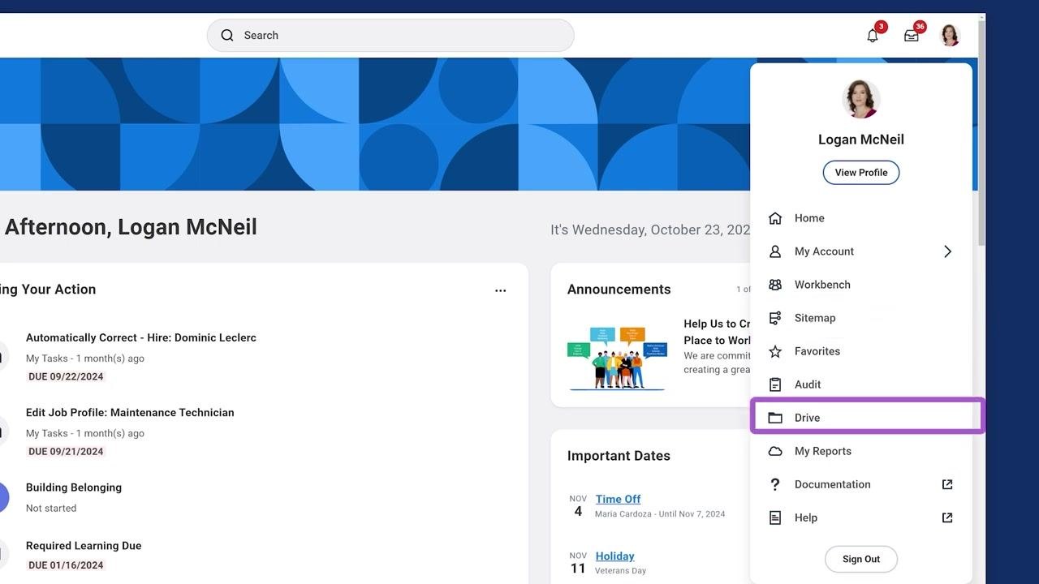Click the Home house icon
Image resolution: width=1039 pixels, height=584 pixels.
[x=775, y=218]
